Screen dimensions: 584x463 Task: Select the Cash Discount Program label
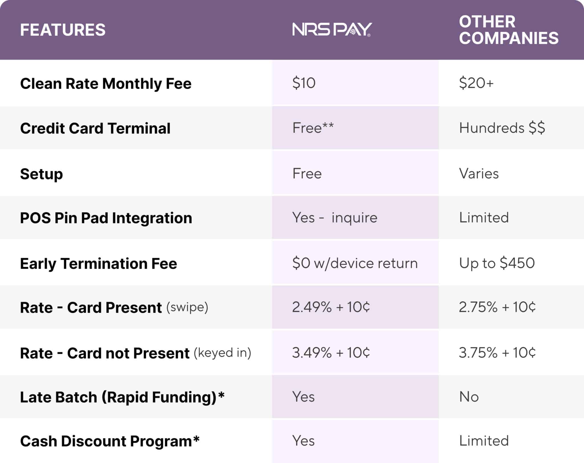[x=109, y=441]
